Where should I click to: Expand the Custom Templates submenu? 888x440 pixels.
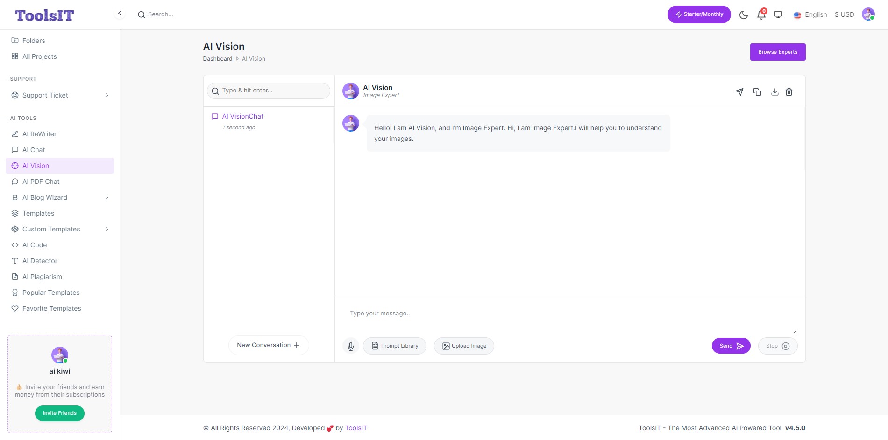[x=107, y=229]
